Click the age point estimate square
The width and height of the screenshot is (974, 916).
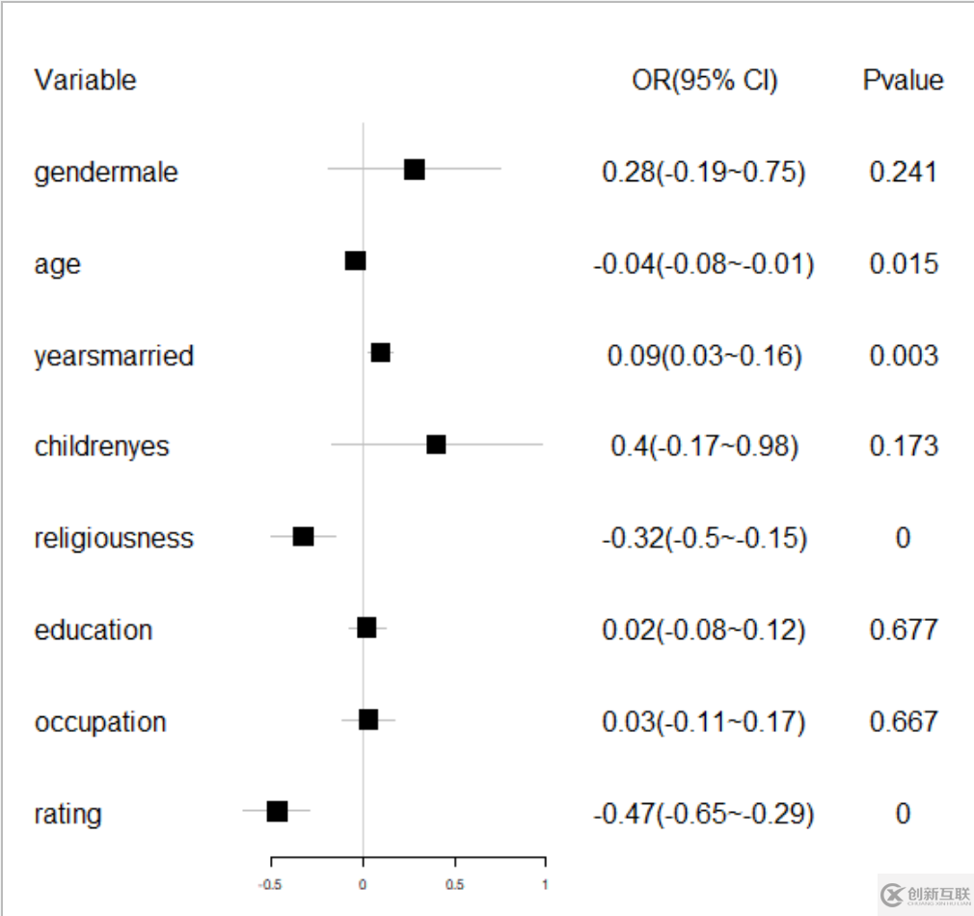356,260
